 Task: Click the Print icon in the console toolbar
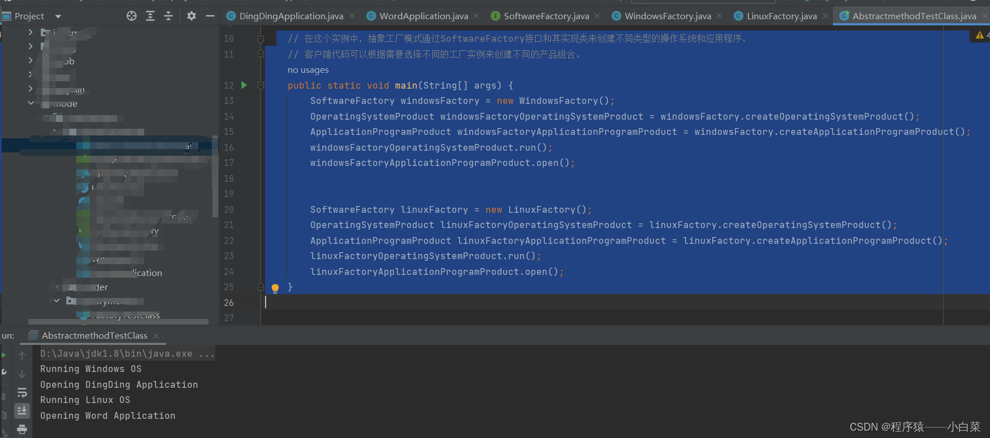tap(22, 430)
